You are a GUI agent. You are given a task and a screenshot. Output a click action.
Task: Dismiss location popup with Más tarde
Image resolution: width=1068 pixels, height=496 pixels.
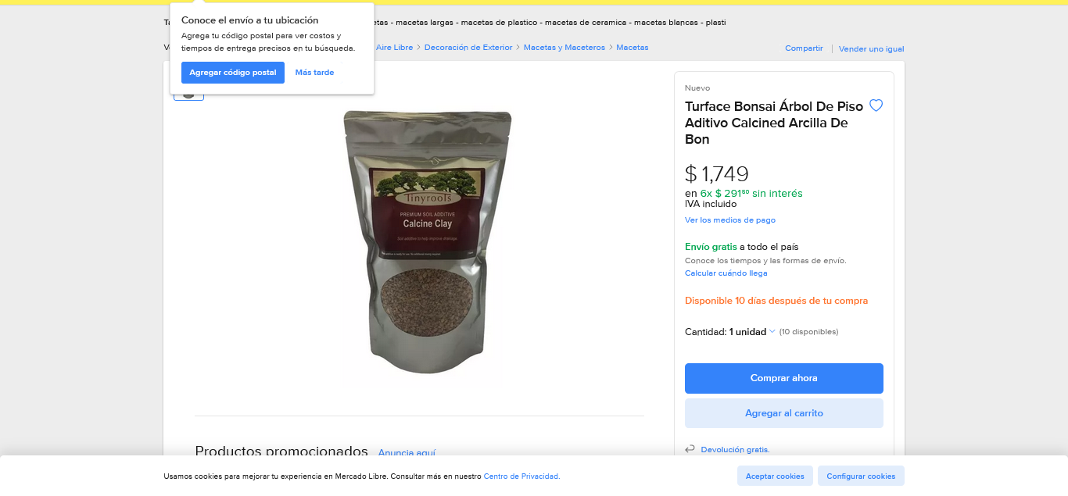click(314, 73)
